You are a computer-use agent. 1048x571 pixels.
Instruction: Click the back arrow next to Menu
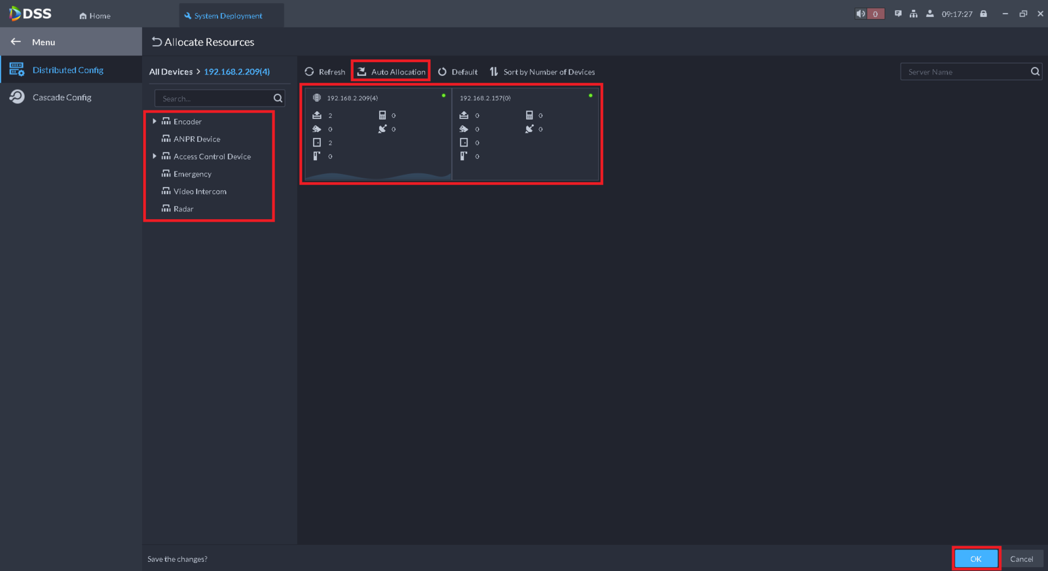tap(16, 42)
